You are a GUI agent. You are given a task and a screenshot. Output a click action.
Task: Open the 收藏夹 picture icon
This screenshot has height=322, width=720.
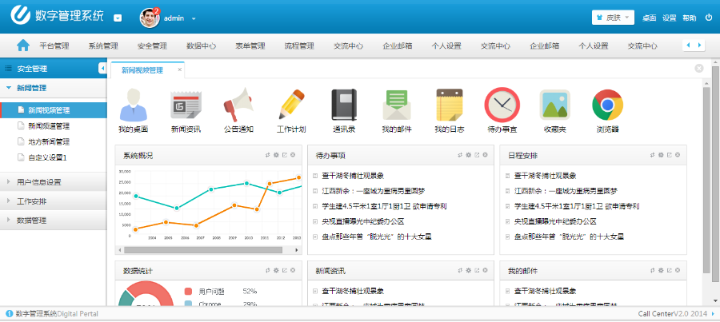(554, 105)
